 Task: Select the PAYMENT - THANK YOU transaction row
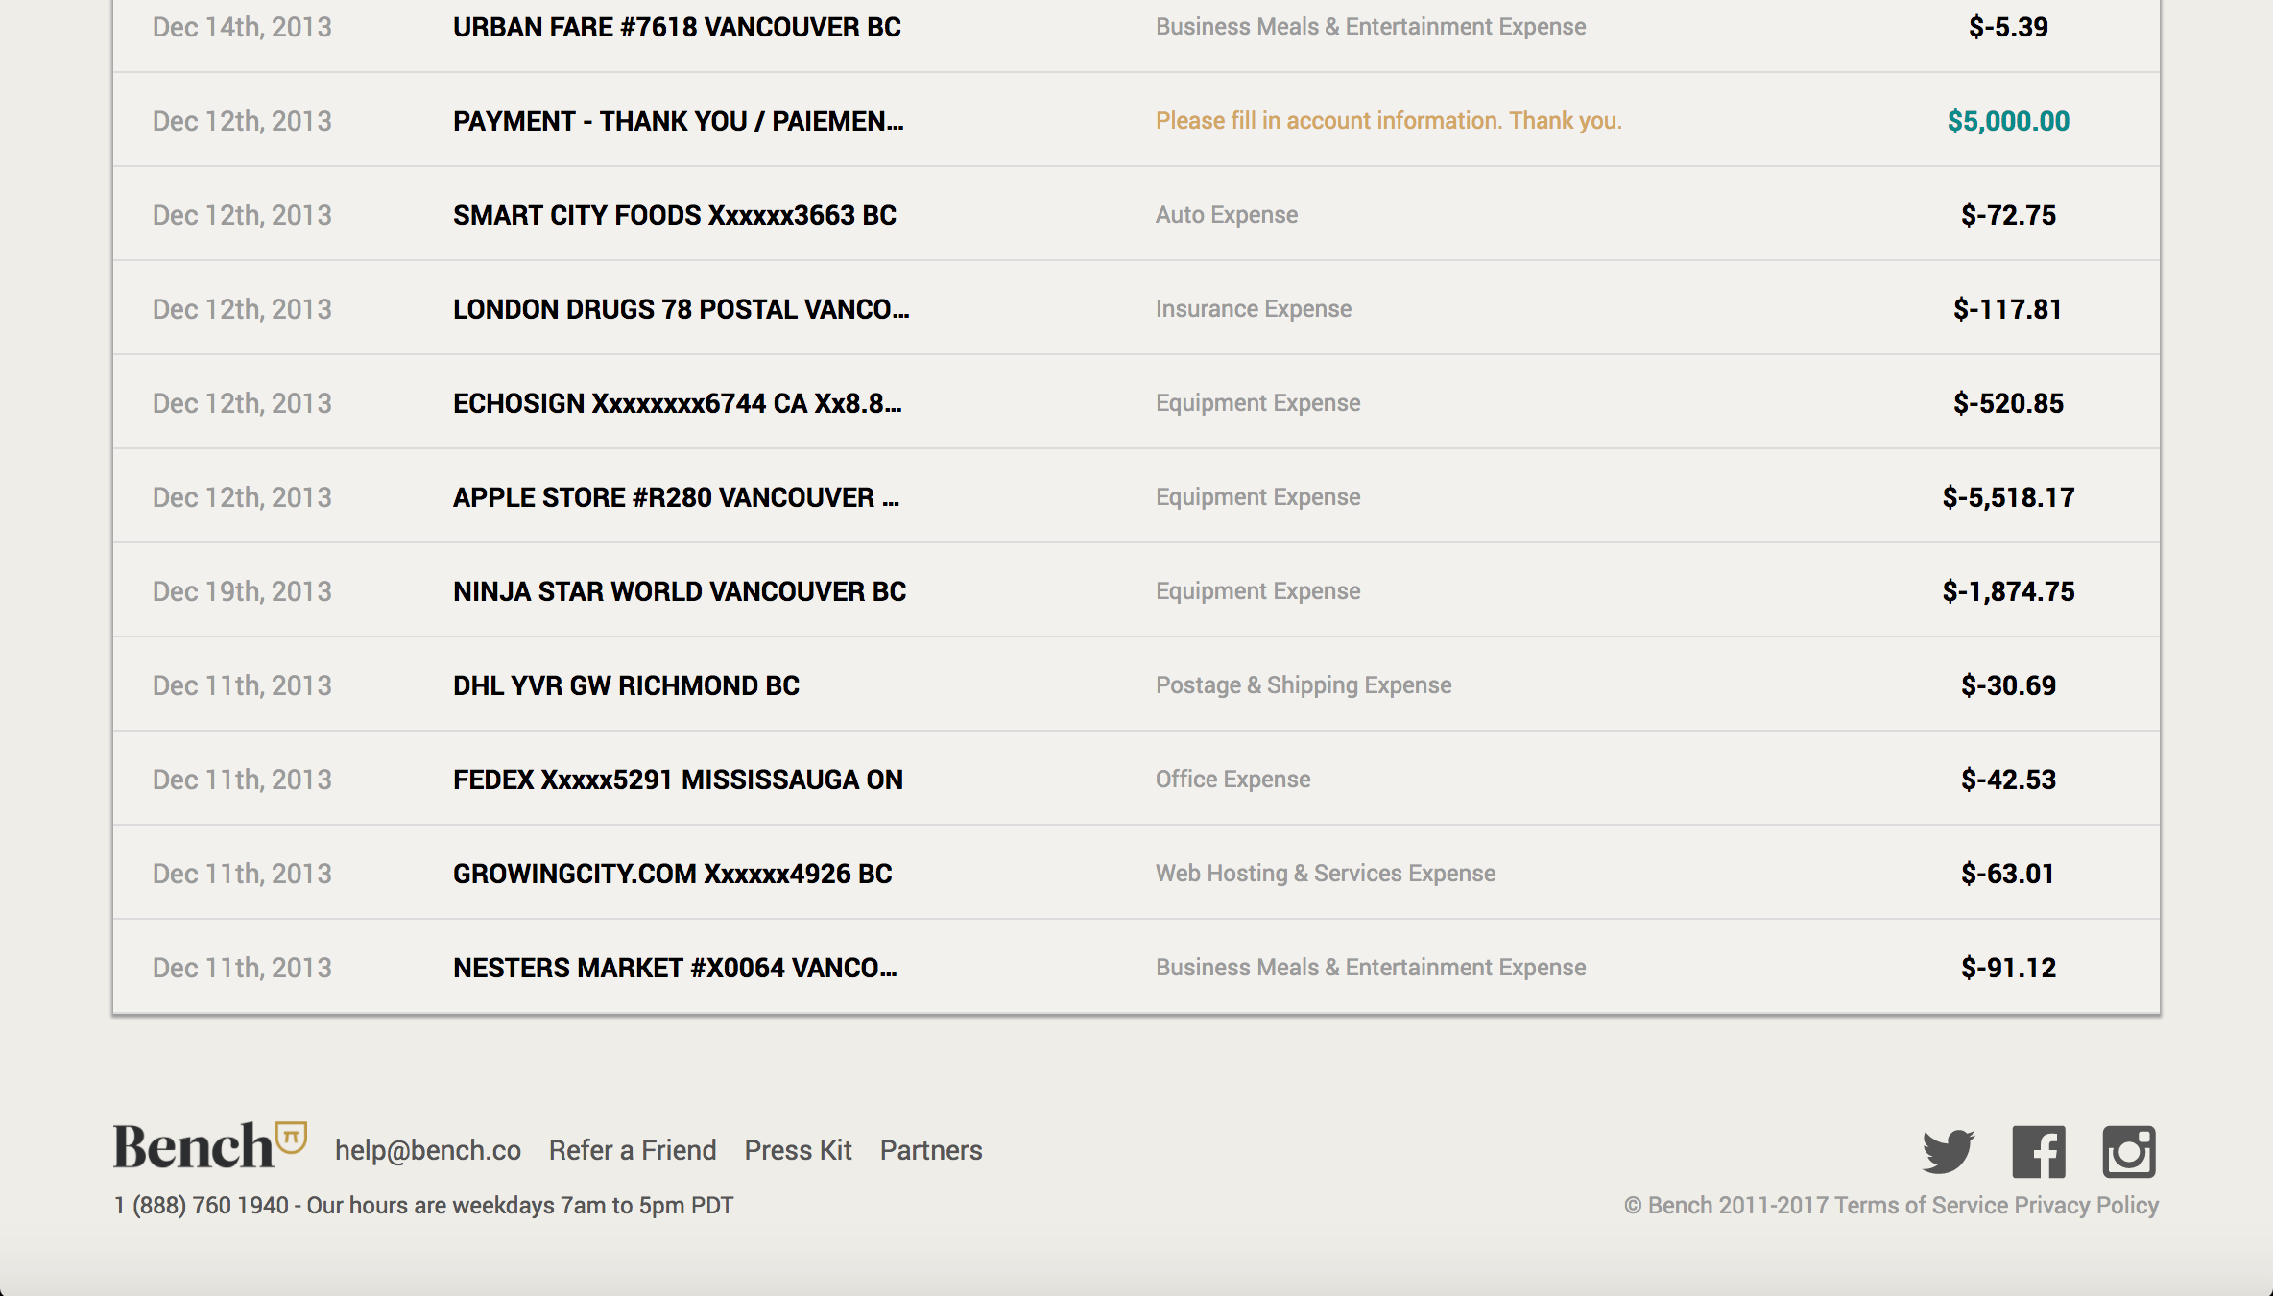point(678,121)
